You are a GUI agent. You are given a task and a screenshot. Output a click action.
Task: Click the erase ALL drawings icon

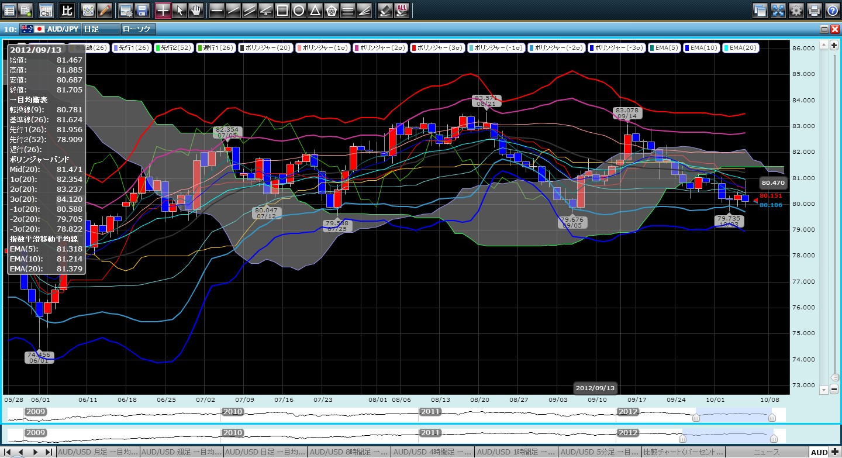tap(402, 10)
